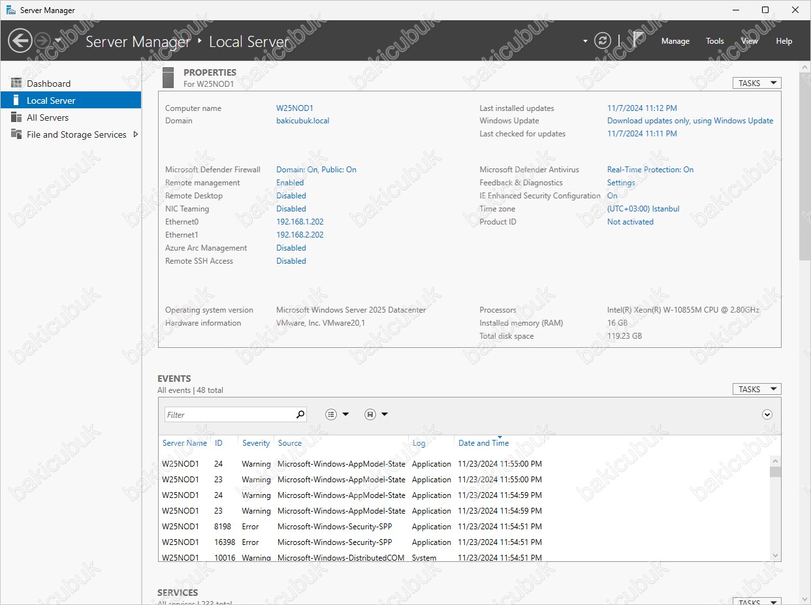Select All Servers in the sidebar
Viewport: 811px width, 605px height.
point(71,117)
